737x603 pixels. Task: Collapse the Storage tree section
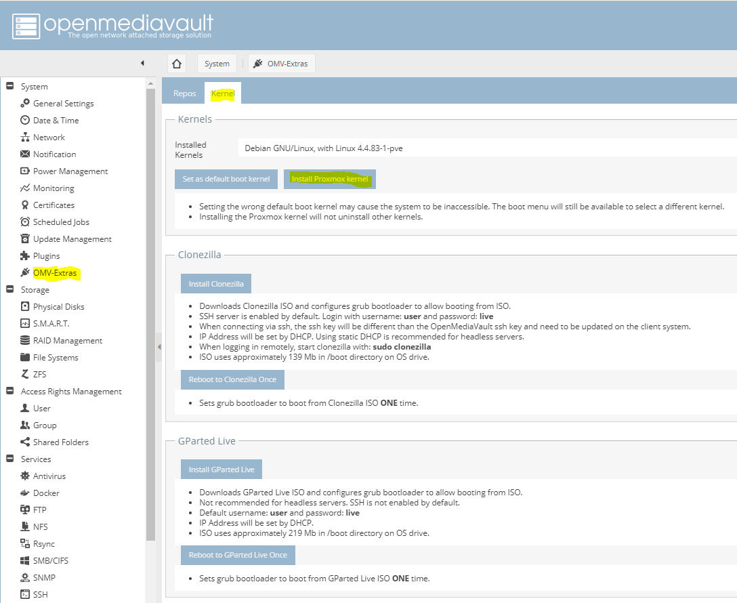coord(9,289)
